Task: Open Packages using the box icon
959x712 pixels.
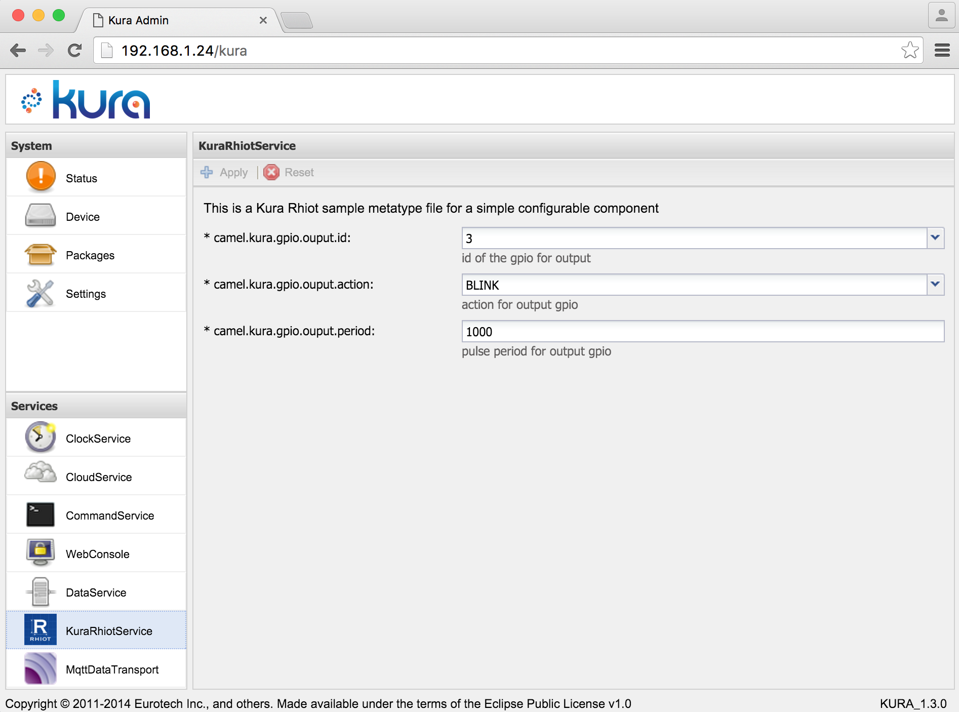Action: click(41, 254)
